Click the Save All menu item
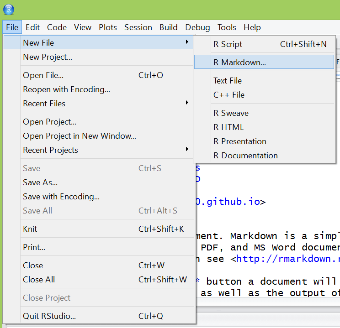340x328 pixels. point(98,210)
